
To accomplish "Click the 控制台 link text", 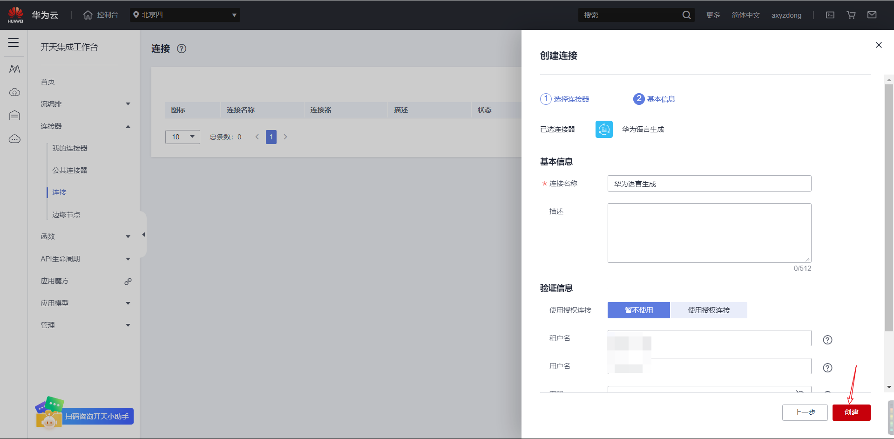I will point(108,15).
